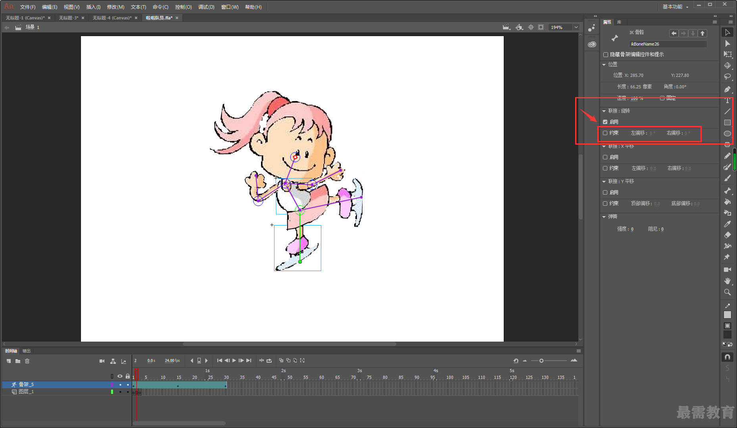Enable 启用 under 联接: Y 平移
737x428 pixels.
coord(605,193)
